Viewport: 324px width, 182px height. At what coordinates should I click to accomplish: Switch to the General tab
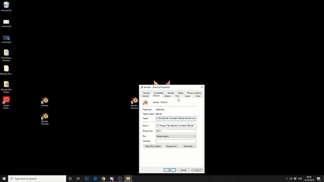[x=145, y=96]
